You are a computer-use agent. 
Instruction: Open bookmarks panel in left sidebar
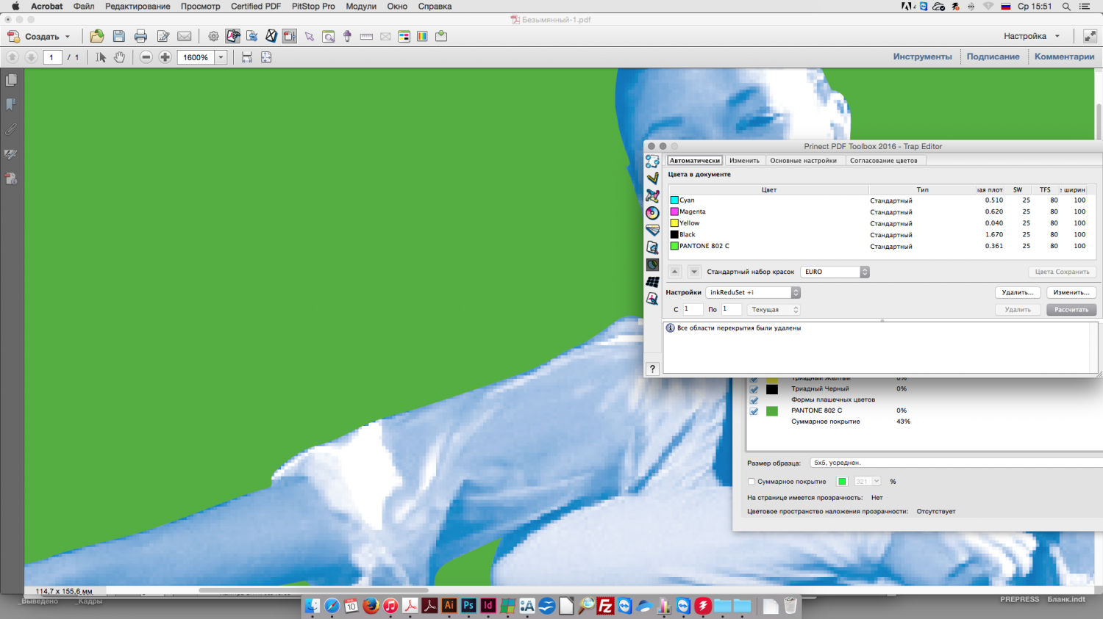pos(11,104)
